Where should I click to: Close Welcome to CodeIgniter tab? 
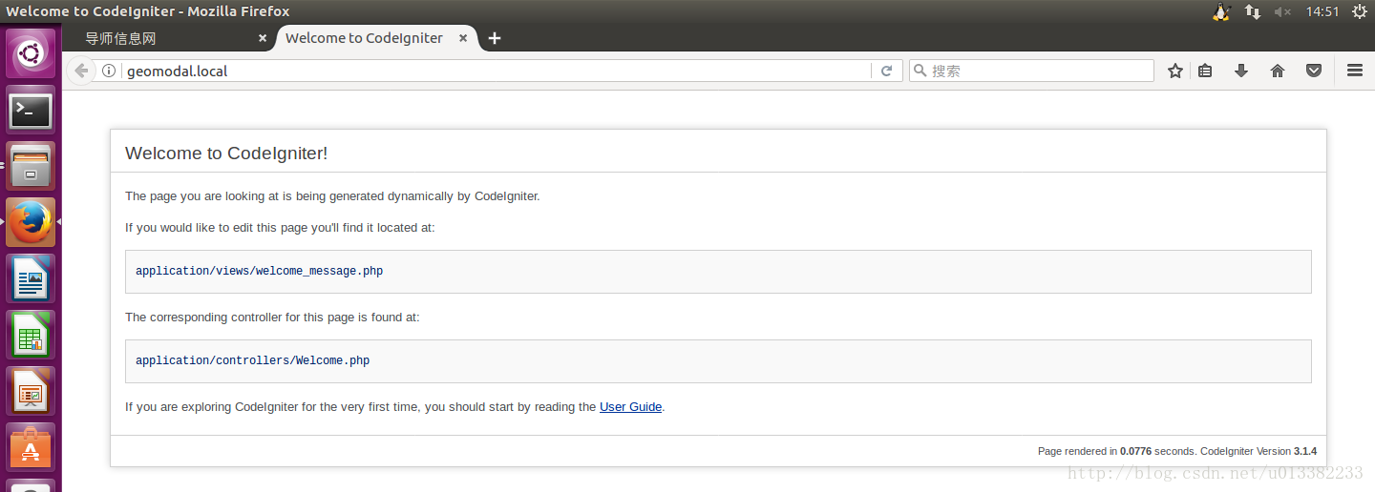coord(463,38)
